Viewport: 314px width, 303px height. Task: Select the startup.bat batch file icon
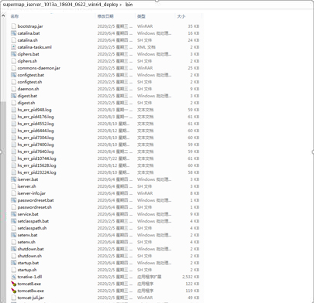pos(14,263)
